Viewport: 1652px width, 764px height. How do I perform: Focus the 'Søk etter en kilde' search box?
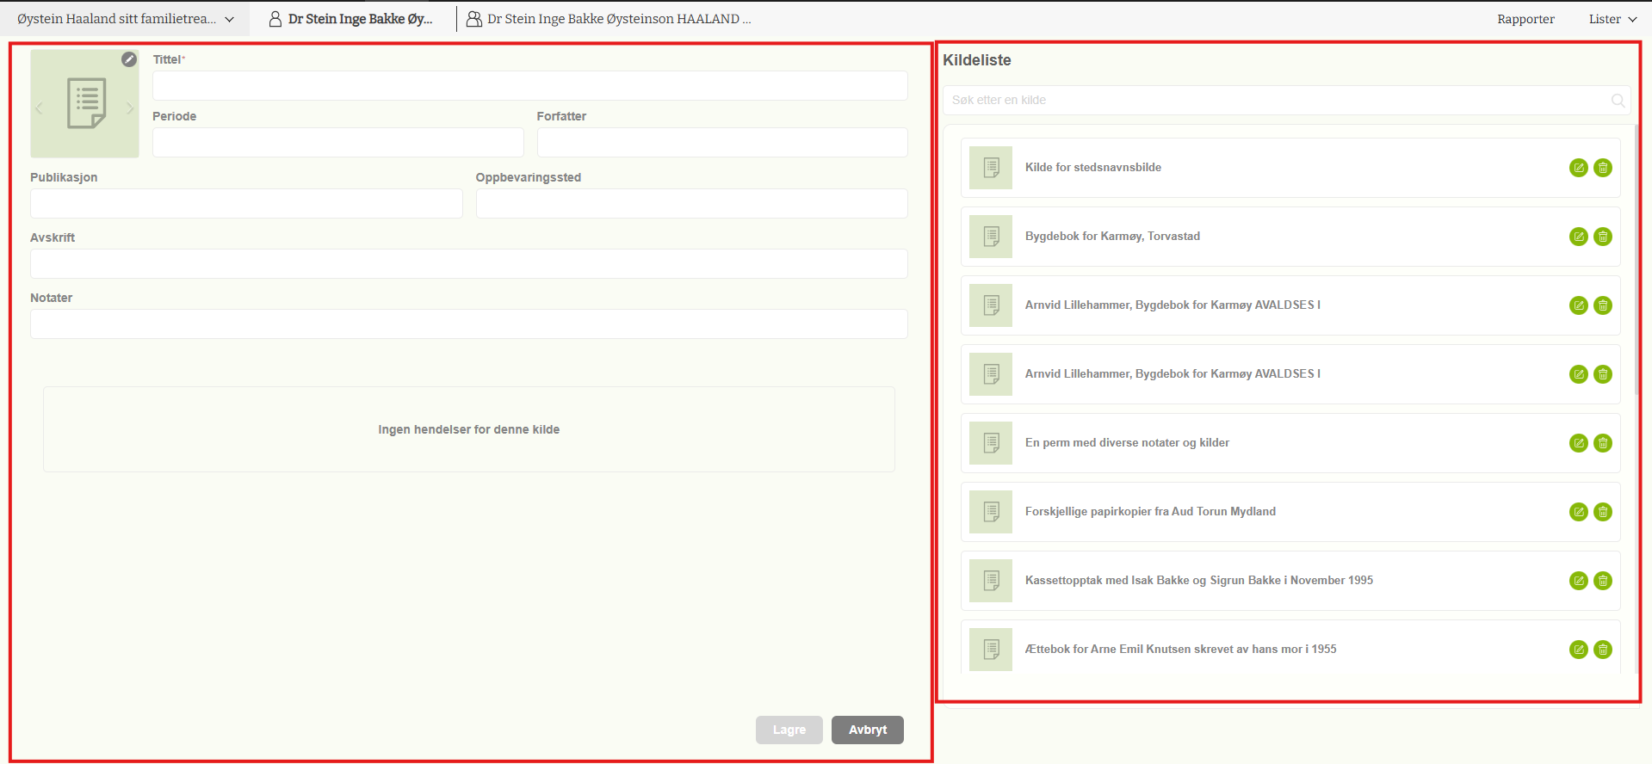point(1274,101)
